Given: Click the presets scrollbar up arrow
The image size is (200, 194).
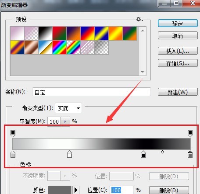Looking at the screenshot, I should [143, 31].
